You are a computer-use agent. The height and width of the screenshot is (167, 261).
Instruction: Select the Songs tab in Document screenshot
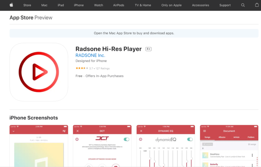pyautogui.click(x=207, y=137)
